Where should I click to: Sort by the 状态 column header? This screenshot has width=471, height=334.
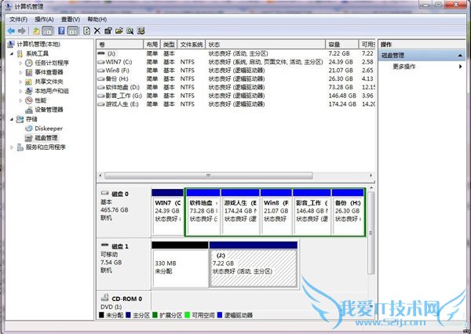pos(265,45)
